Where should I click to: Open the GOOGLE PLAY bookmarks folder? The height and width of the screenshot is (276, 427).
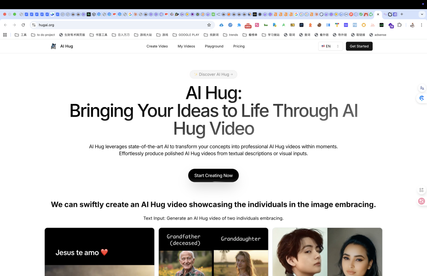[186, 35]
